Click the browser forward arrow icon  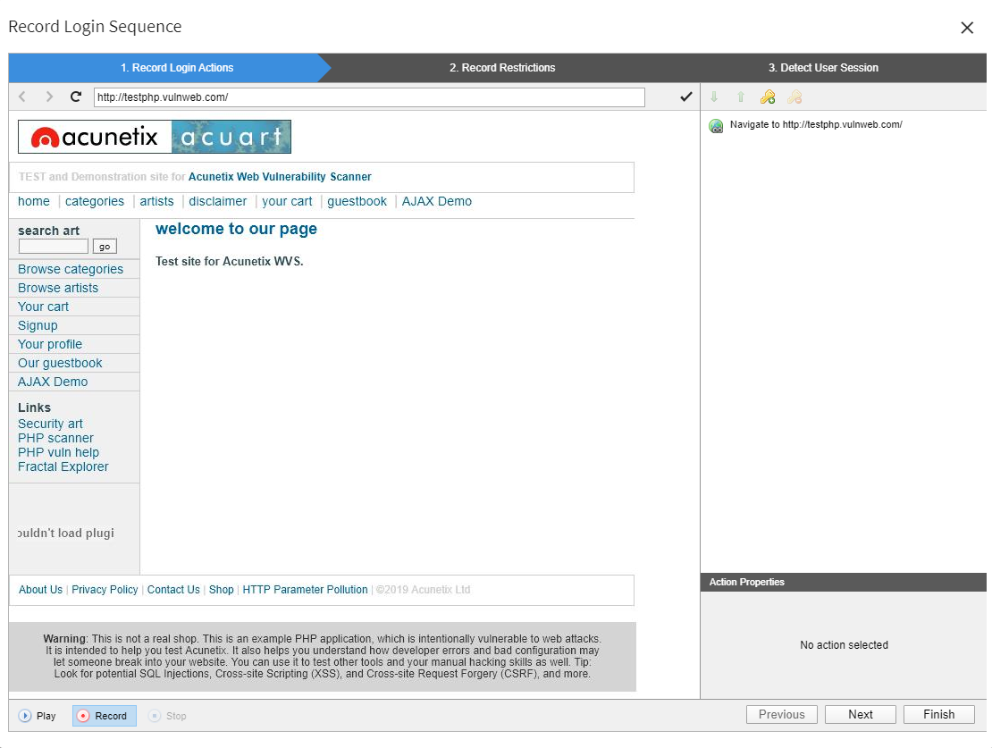(49, 97)
